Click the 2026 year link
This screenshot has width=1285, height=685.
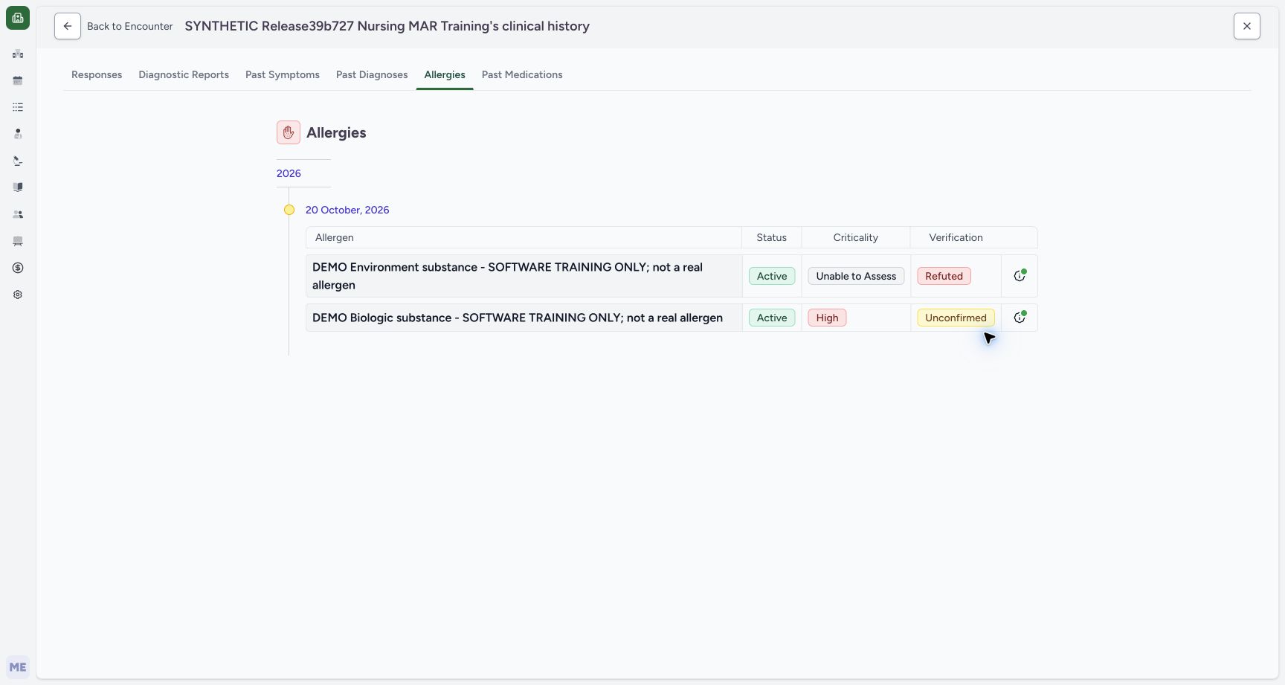289,173
